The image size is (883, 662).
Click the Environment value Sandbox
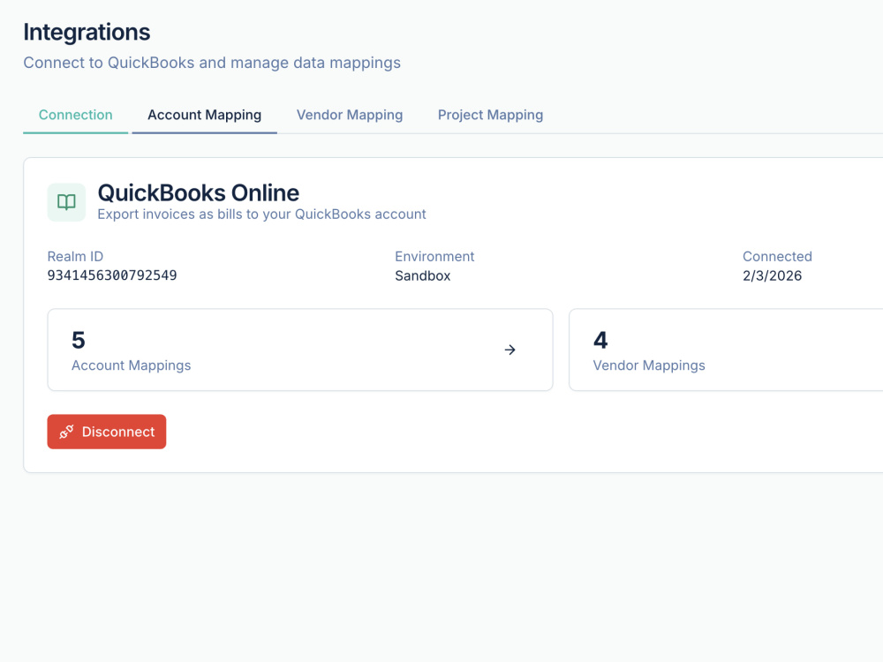tap(422, 275)
